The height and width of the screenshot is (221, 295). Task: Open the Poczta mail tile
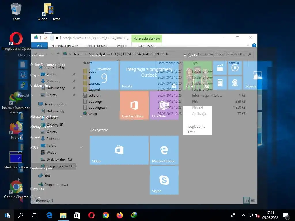[149, 75]
